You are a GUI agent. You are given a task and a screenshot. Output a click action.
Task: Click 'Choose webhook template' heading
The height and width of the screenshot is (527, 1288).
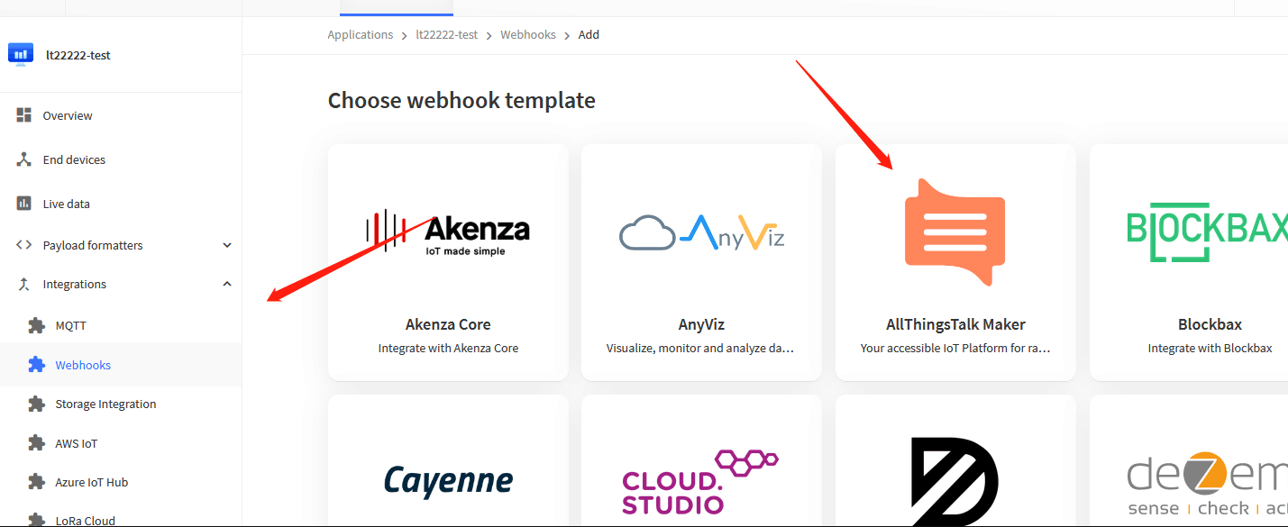(x=461, y=100)
